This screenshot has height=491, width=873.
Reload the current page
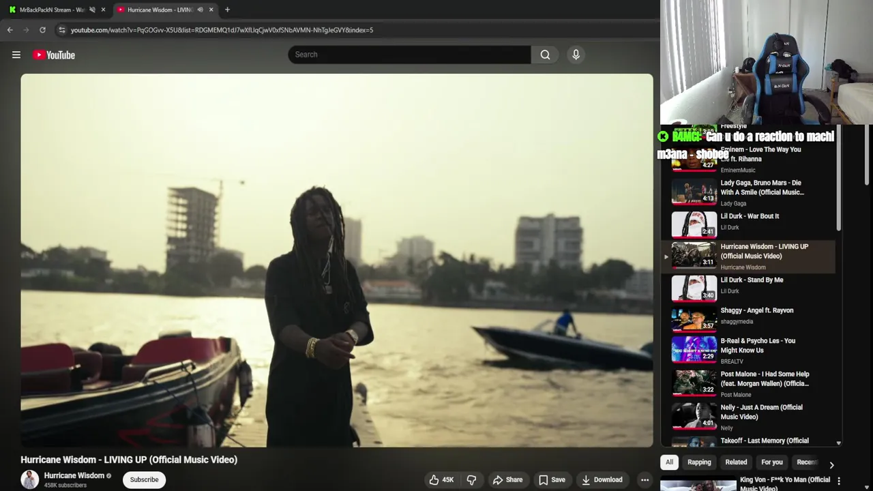tap(42, 30)
